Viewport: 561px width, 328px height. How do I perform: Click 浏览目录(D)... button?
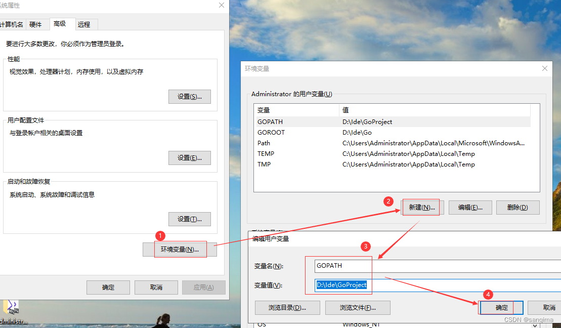(287, 308)
